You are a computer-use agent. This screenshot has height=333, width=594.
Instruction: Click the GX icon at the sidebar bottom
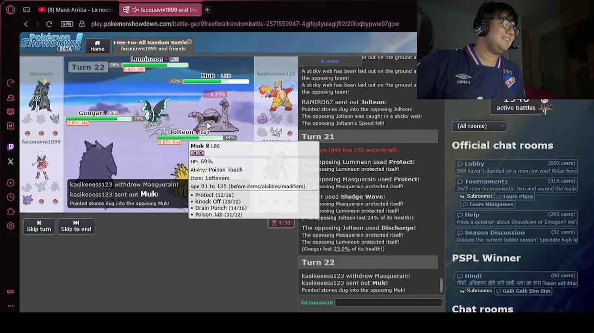[11, 291]
